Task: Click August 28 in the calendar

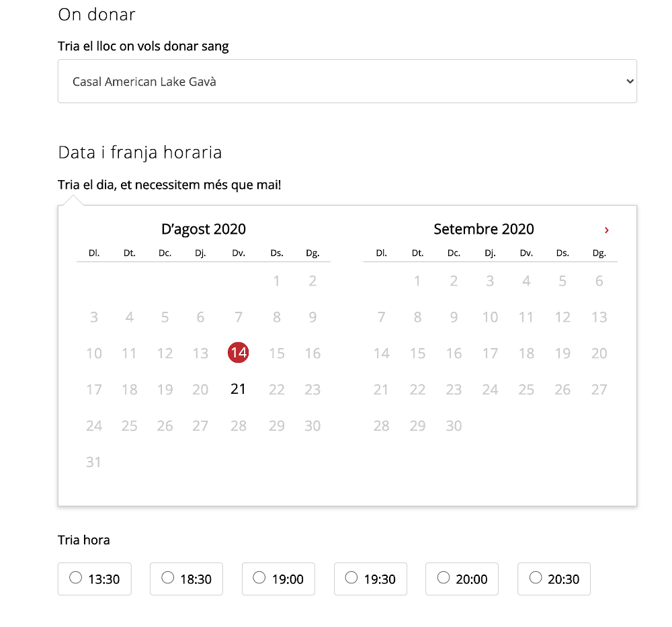Action: (239, 425)
